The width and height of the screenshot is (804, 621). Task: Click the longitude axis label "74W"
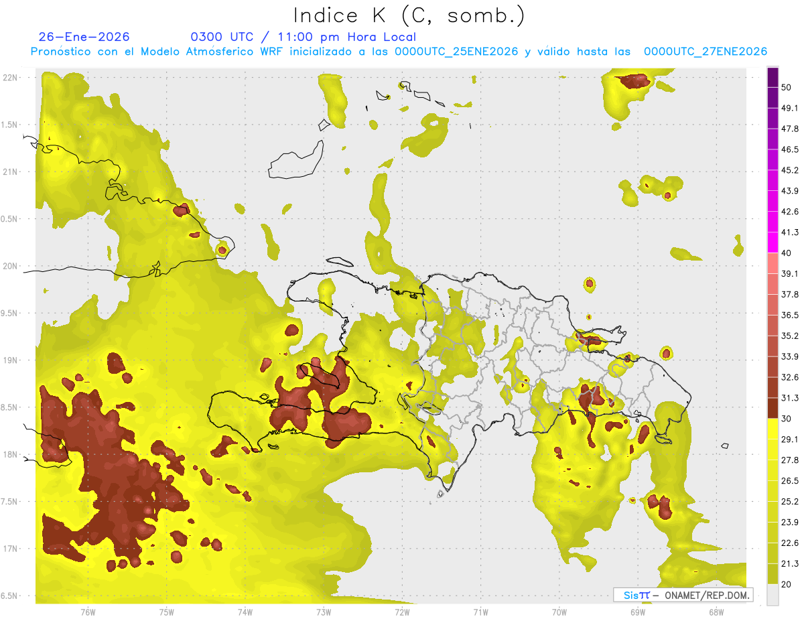click(x=245, y=613)
